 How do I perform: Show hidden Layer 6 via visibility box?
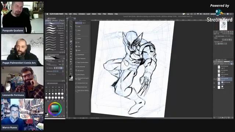tap(214, 67)
